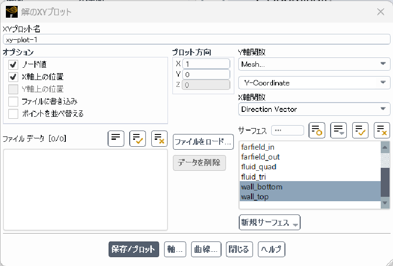Select wall_bottom in the surface list
Screen dimensions: 393x266
click(262, 187)
